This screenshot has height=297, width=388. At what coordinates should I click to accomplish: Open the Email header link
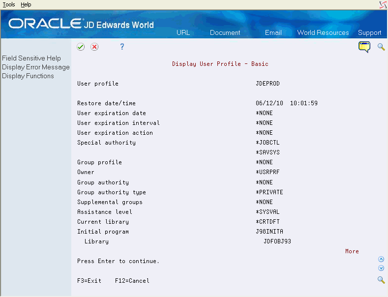pos(273,32)
